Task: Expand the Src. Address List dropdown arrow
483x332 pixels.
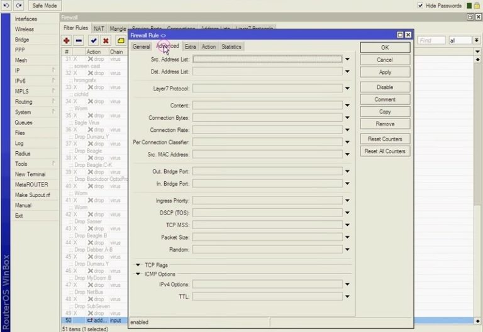Action: tap(347, 59)
